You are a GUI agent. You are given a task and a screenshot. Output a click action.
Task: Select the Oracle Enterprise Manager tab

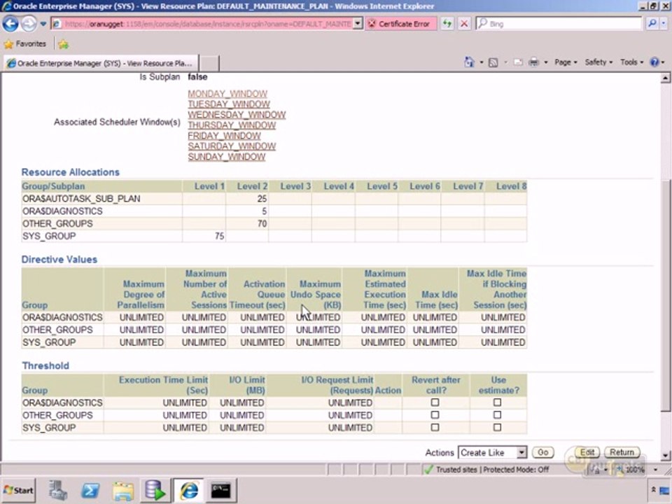[x=101, y=63]
